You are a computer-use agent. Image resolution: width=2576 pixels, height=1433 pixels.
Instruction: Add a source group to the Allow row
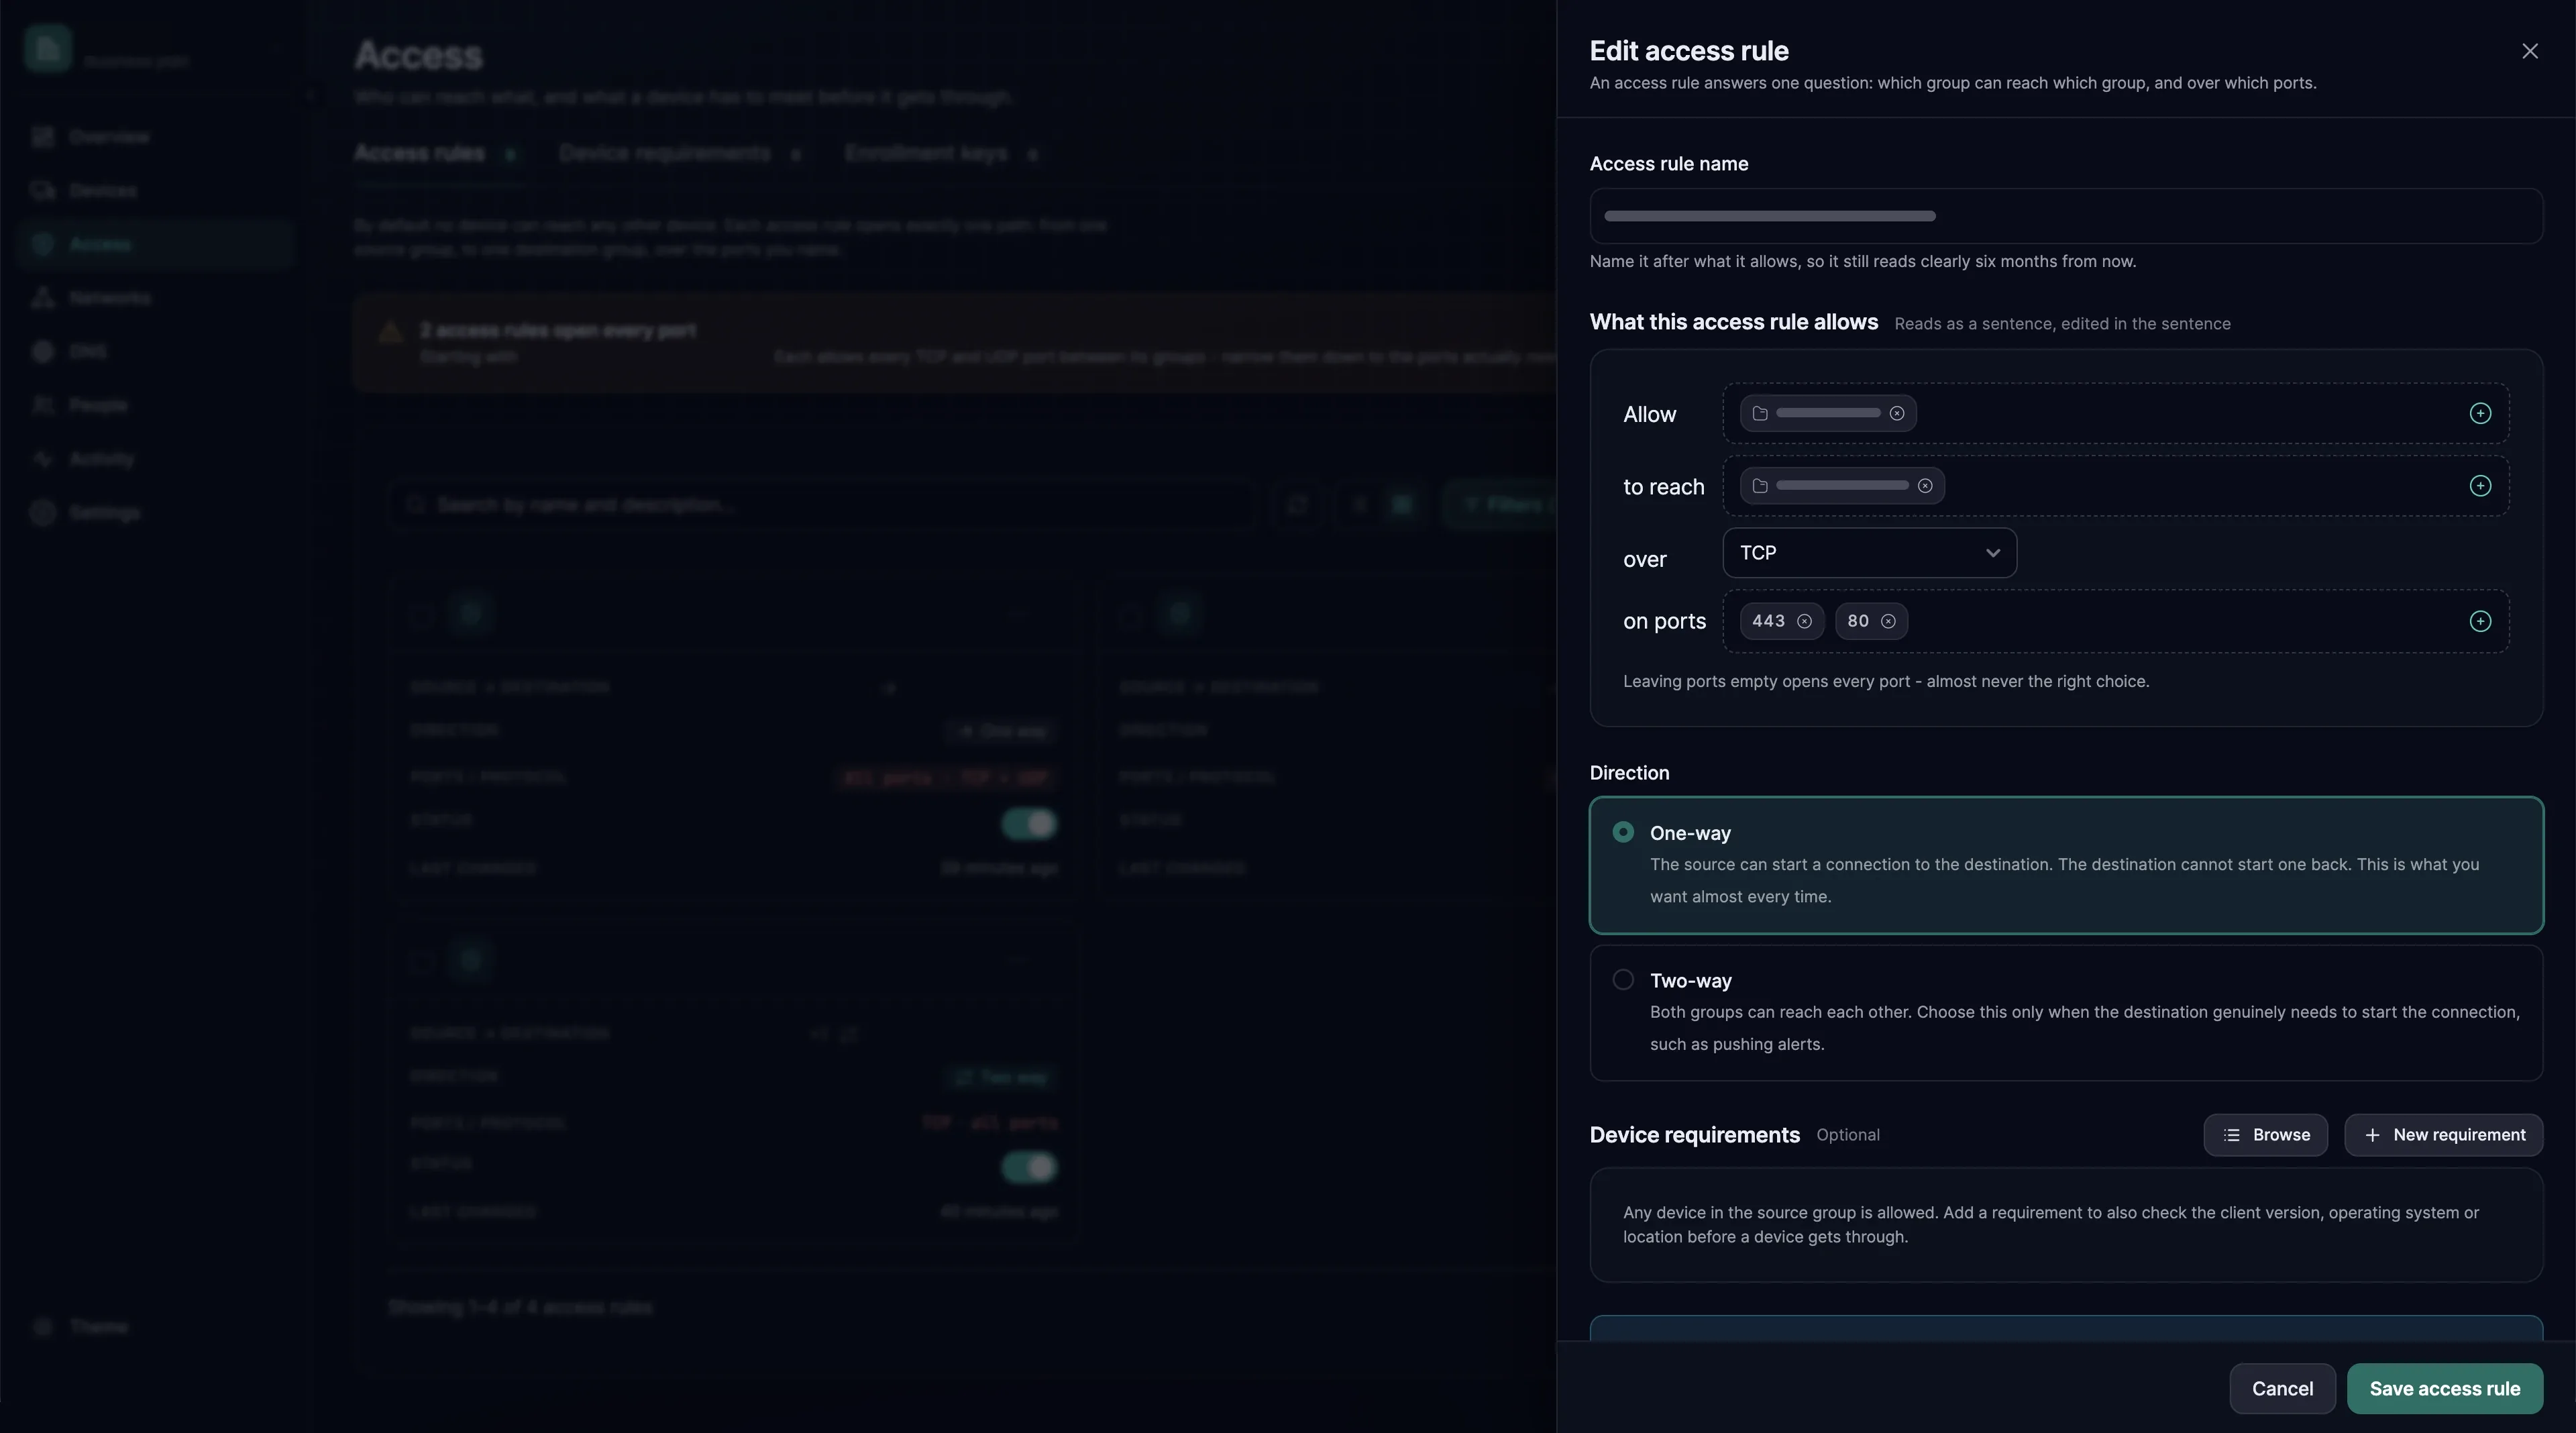point(2479,413)
